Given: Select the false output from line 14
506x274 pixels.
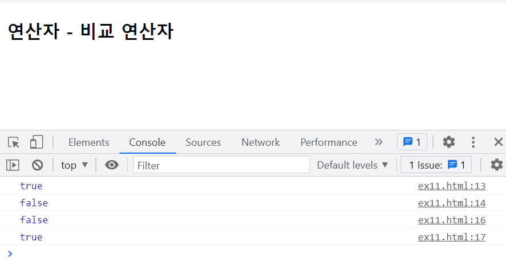Looking at the screenshot, I should 34,203.
